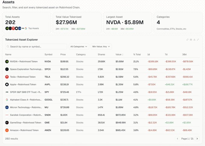Open Apple • Robinhood Token row
The width and height of the screenshot is (205, 146).
click(102, 85)
